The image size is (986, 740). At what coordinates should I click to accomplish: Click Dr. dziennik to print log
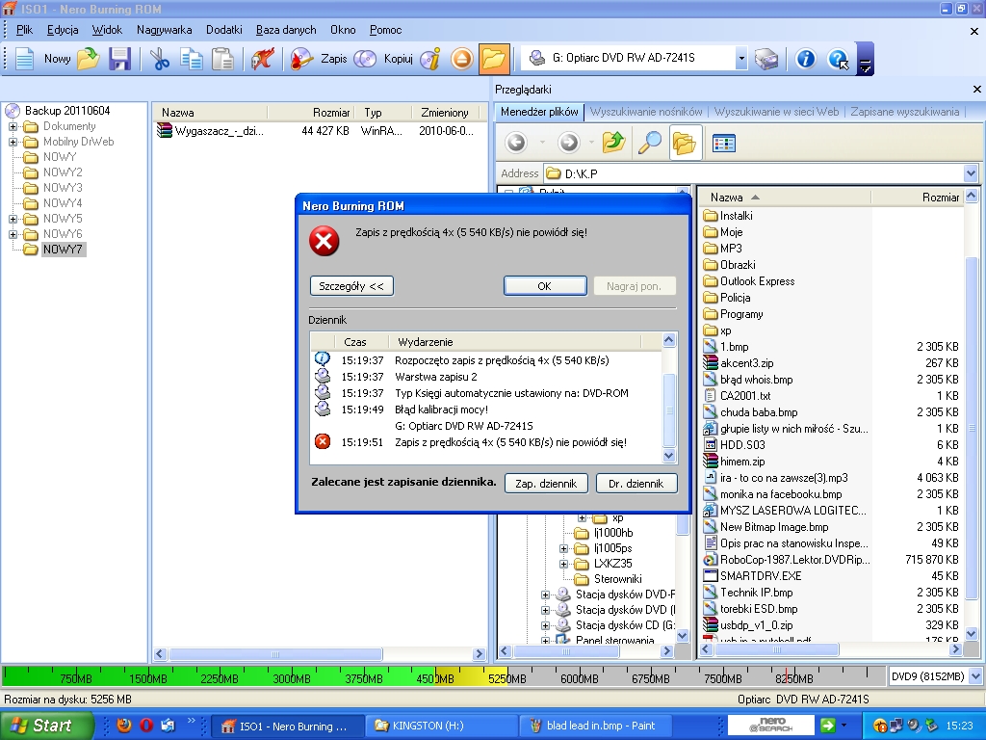coord(636,484)
